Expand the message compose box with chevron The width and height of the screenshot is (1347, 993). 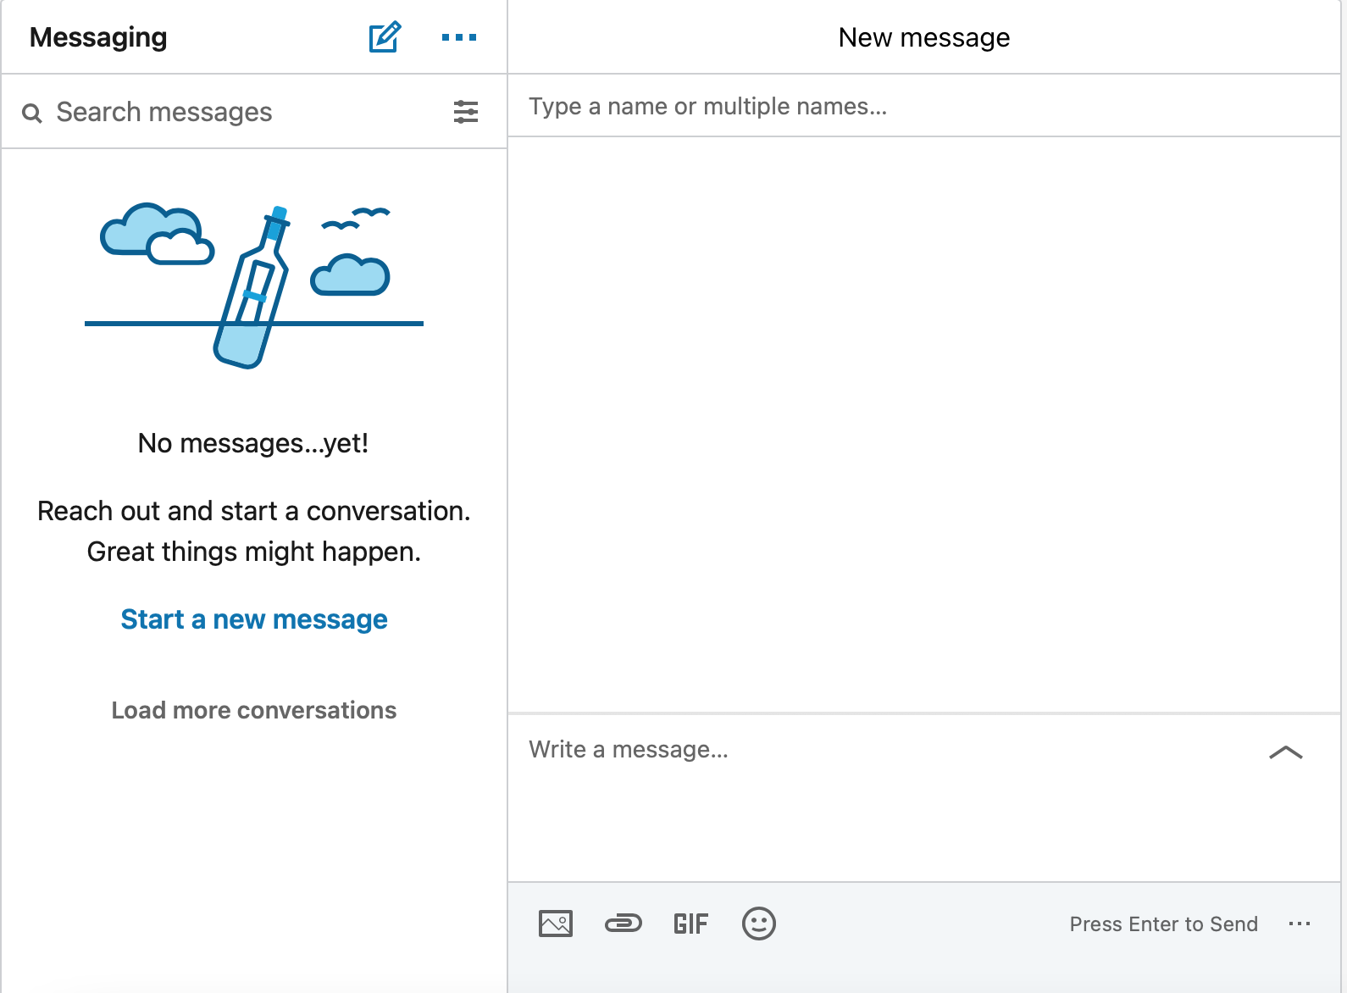coord(1285,752)
